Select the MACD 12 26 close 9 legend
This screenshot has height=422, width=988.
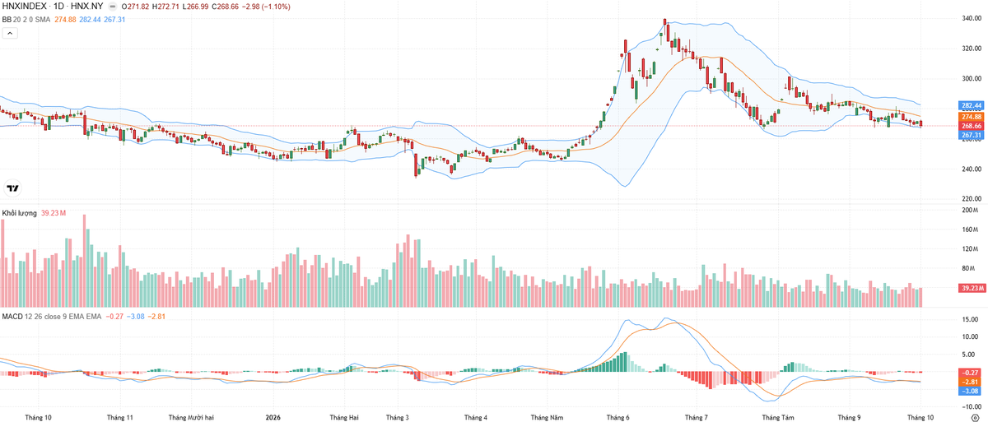tap(51, 316)
